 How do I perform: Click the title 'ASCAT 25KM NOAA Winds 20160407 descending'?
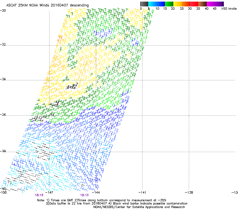48,5
